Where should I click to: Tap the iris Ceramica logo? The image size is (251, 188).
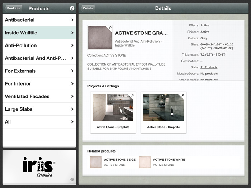point(39,167)
